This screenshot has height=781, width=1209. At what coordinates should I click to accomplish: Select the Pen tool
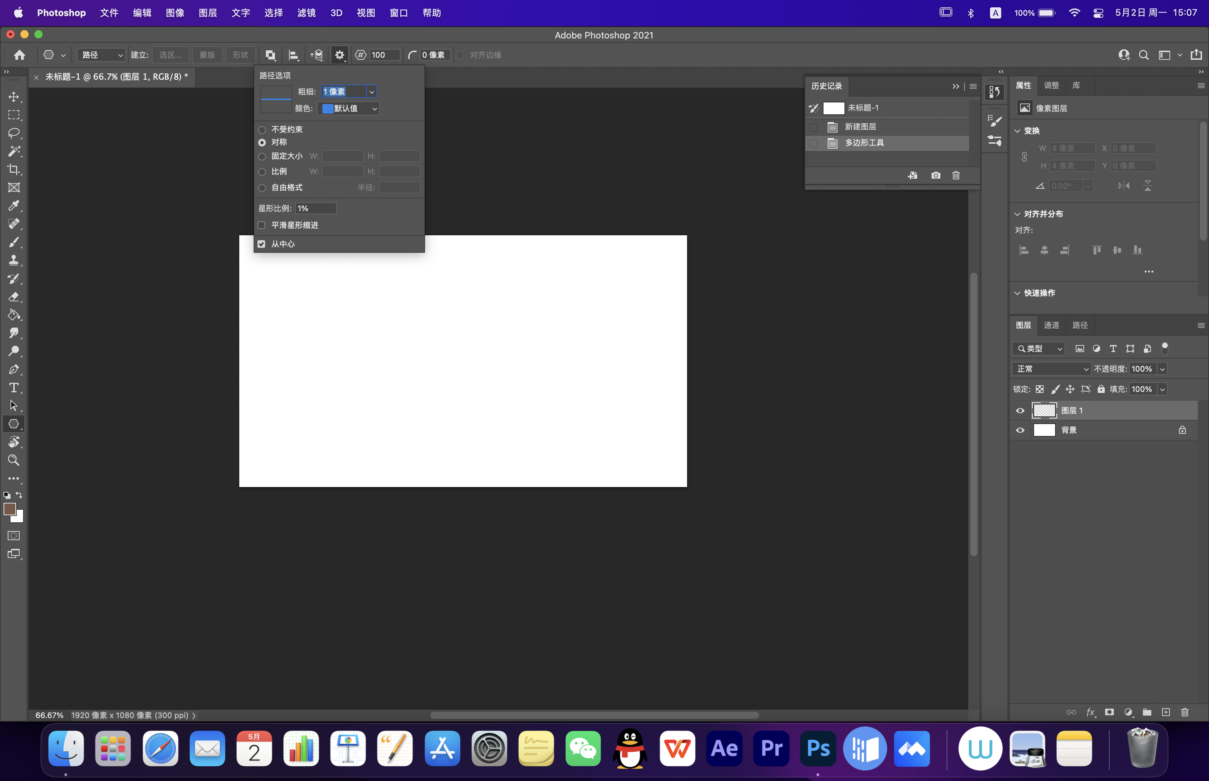[x=14, y=369]
